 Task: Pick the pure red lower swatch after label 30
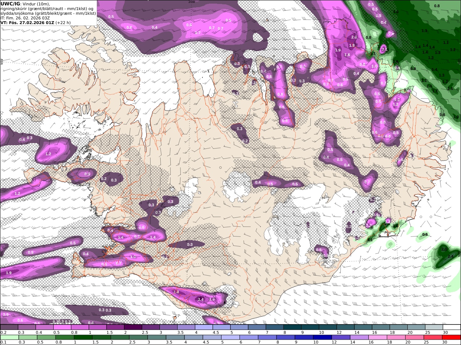click(x=451, y=337)
